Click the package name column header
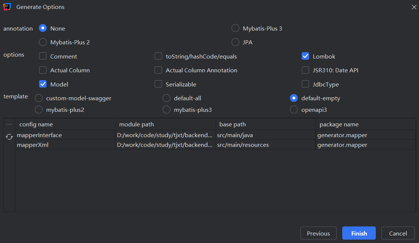This screenshot has height=243, width=419. point(366,124)
